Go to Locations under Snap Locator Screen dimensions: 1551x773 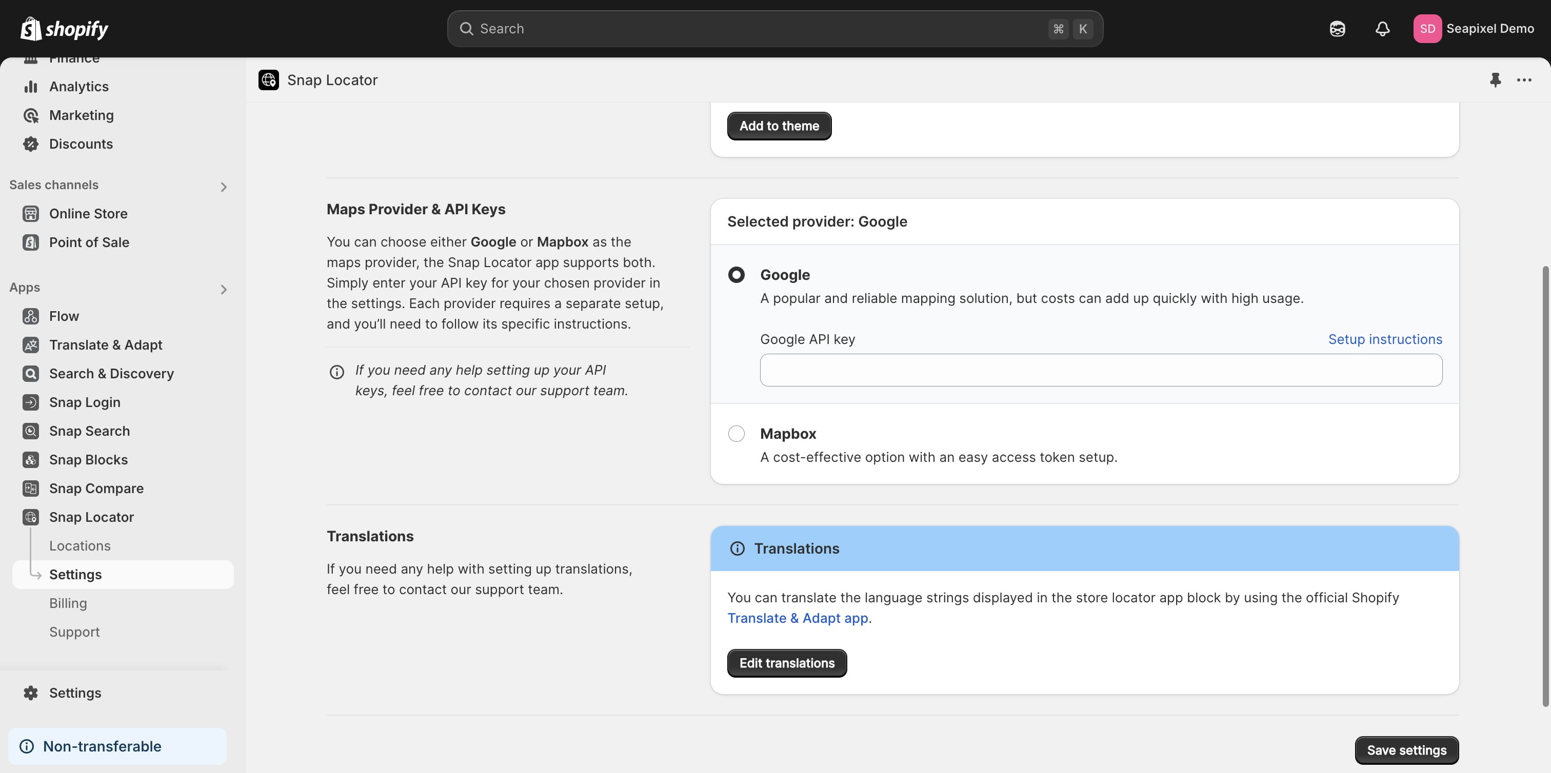(x=80, y=545)
